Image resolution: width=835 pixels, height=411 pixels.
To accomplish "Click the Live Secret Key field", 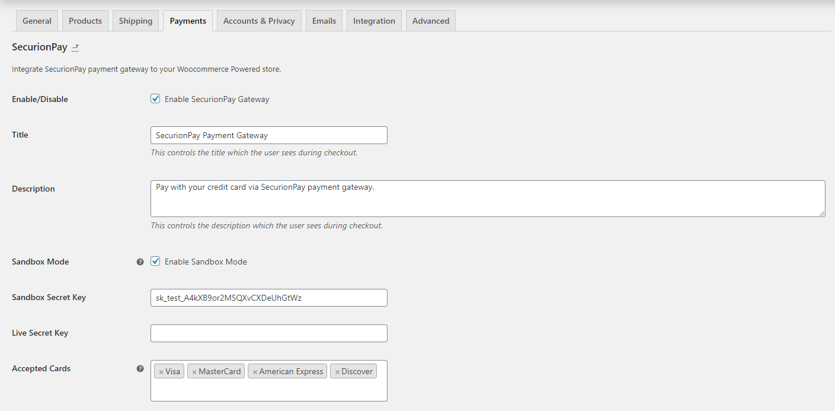I will [269, 333].
